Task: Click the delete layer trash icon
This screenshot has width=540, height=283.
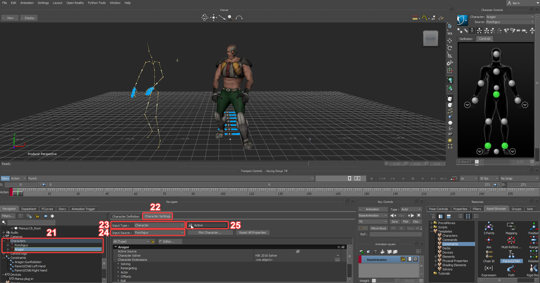Action: [375, 252]
